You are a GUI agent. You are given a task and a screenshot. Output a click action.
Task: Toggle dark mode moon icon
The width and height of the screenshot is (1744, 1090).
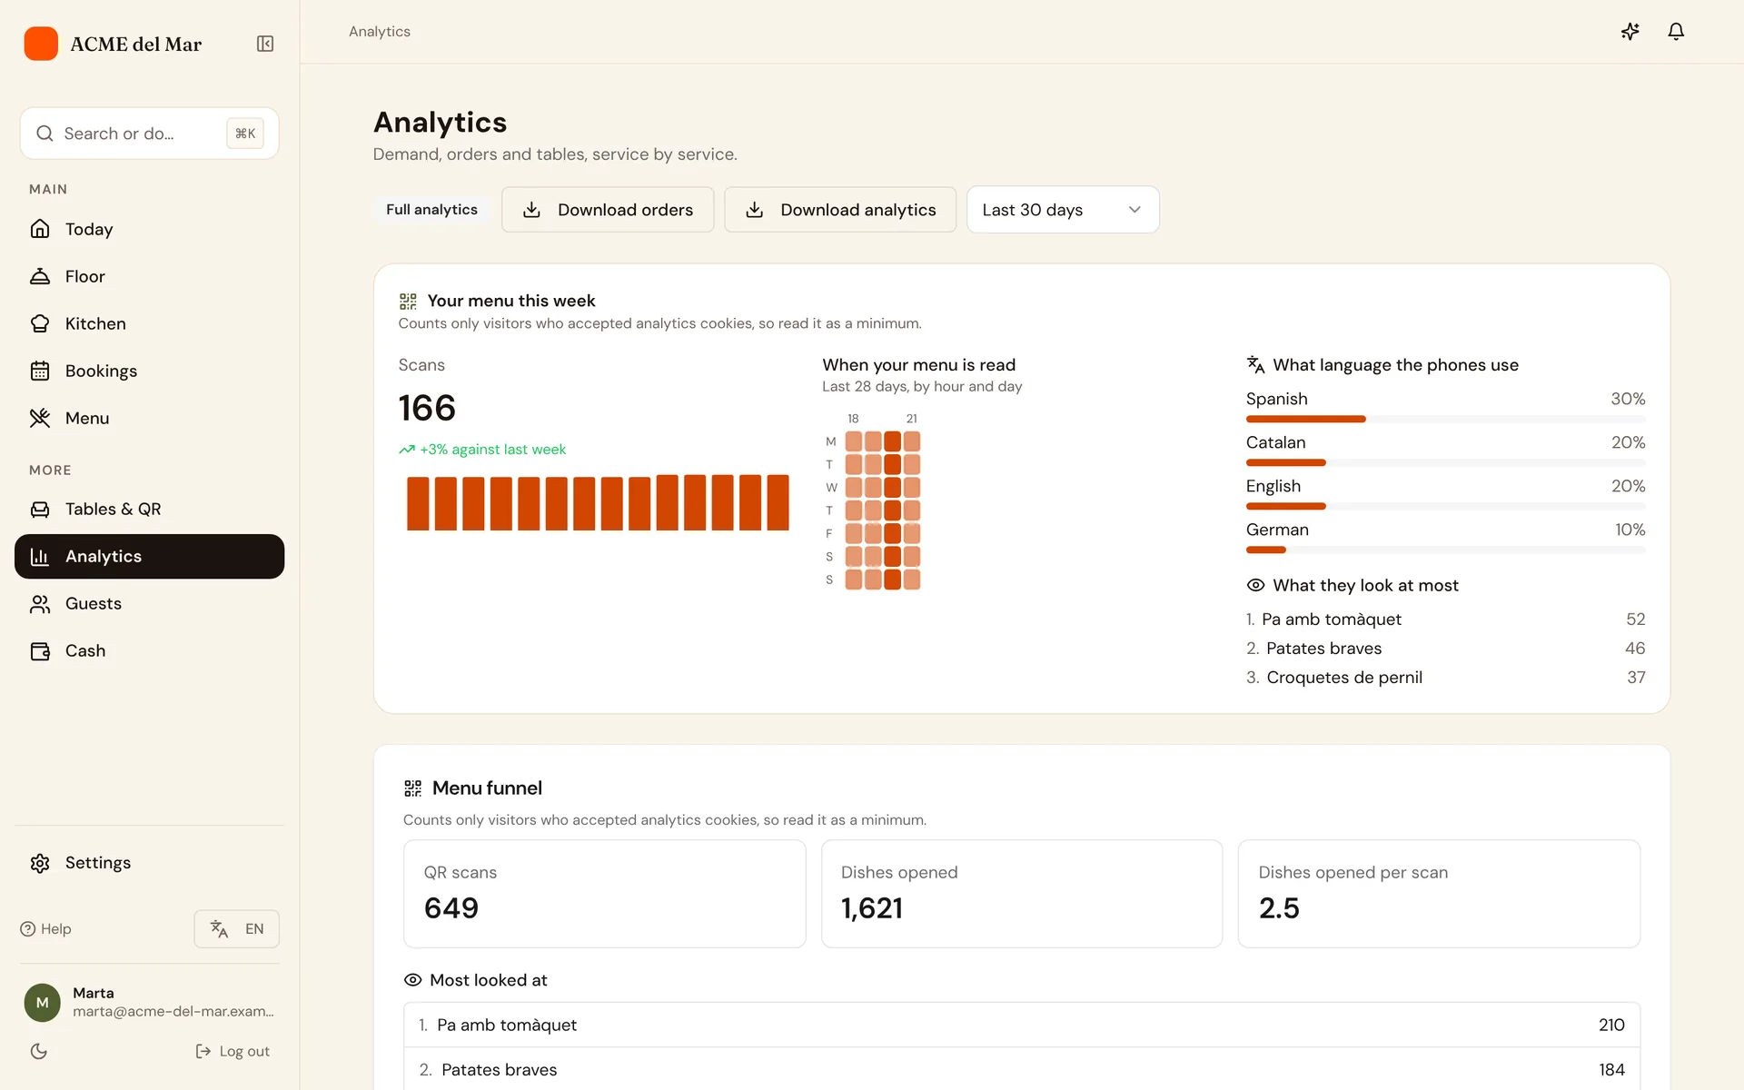tap(39, 1051)
